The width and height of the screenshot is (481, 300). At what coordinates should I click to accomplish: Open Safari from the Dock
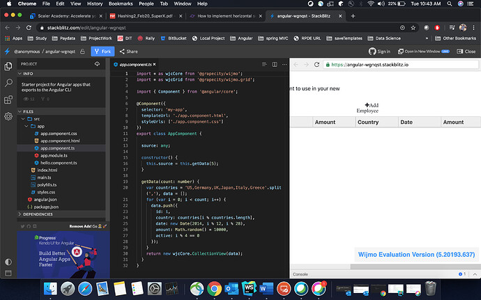[85, 288]
